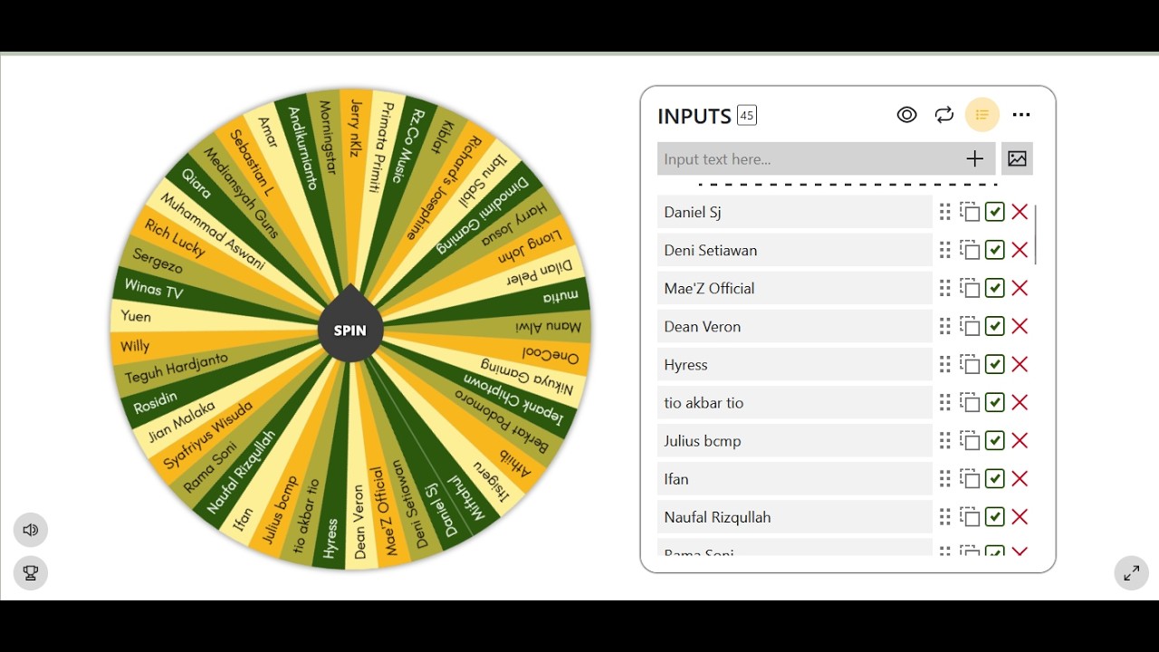This screenshot has width=1159, height=652.
Task: Remove the Hyress entry
Action: (1020, 364)
